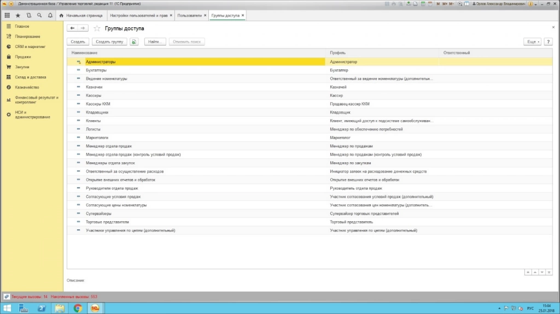Image resolution: width=560 pixels, height=314 pixels.
Task: Click the performance gauge icon in status bar
Action: (7, 297)
